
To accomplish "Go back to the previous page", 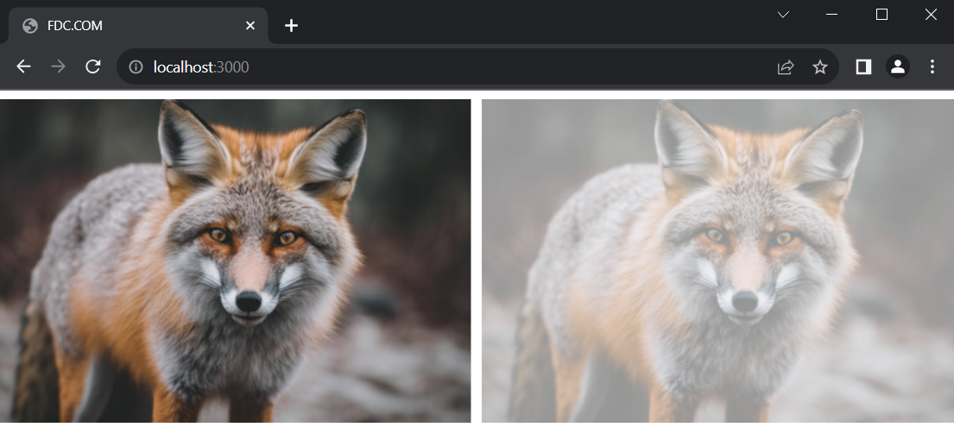I will click(x=23, y=66).
